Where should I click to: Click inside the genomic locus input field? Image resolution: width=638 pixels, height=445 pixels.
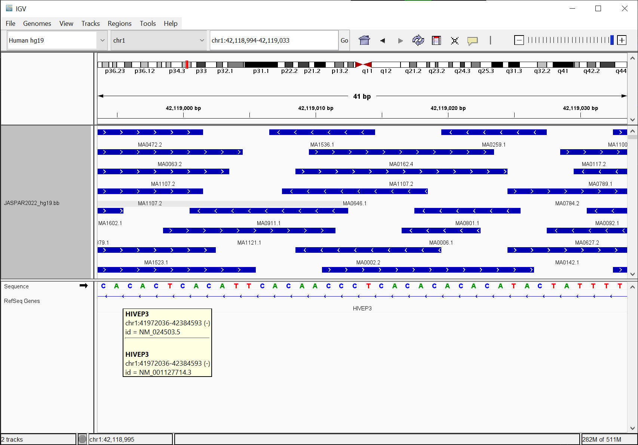[x=273, y=40]
